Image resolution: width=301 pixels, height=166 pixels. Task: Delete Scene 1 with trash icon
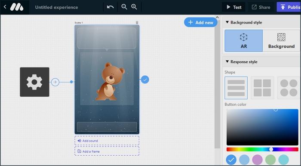(137, 23)
